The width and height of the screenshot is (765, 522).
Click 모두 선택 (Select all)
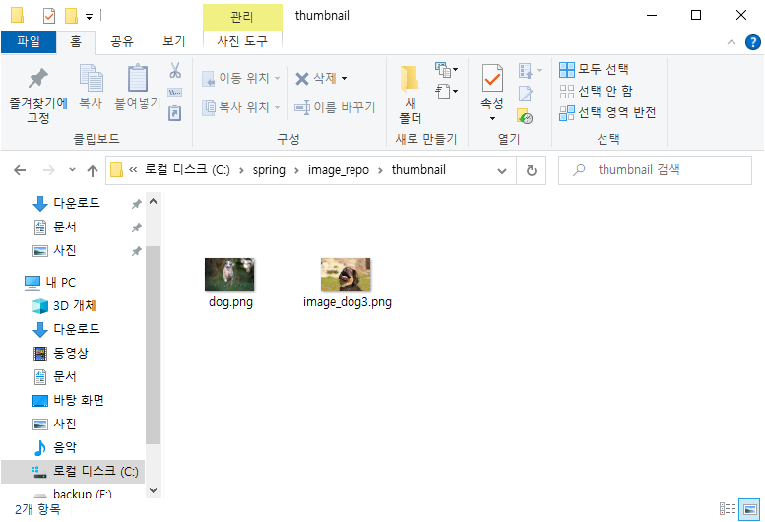coord(595,69)
